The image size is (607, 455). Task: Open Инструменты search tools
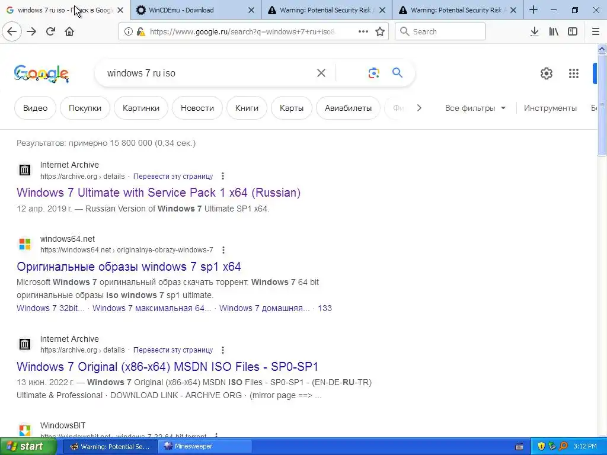[x=550, y=108]
